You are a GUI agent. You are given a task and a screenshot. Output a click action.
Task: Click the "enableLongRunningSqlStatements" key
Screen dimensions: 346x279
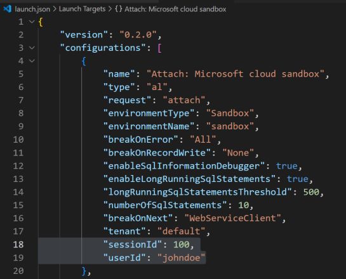pos(190,179)
